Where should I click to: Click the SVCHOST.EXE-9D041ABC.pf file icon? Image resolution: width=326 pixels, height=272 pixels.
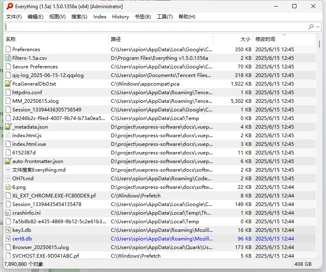tap(8, 256)
